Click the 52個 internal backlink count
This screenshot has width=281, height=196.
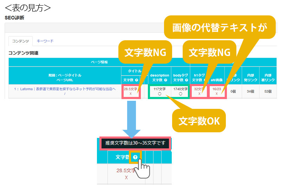pyautogui.click(x=268, y=91)
